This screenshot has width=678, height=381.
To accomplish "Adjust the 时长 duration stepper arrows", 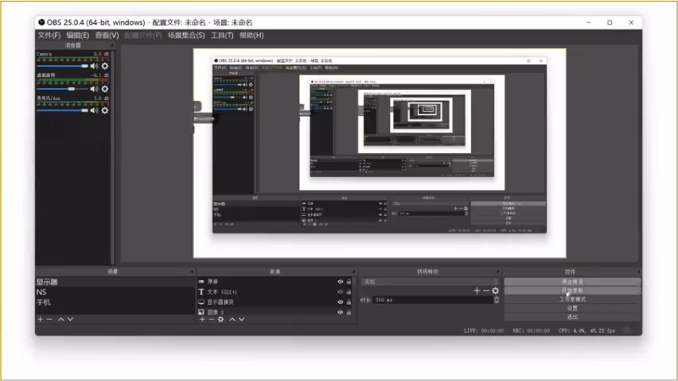I will pyautogui.click(x=497, y=300).
